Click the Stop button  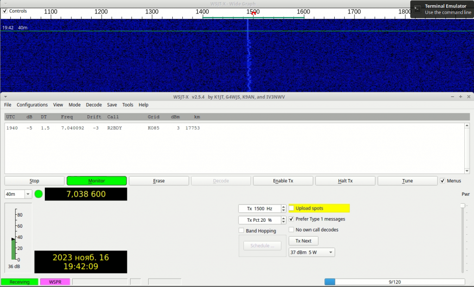coord(34,181)
